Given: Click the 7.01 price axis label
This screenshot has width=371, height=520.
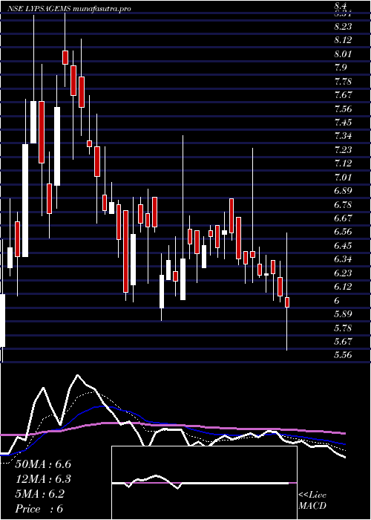Looking at the screenshot, I should tap(343, 178).
